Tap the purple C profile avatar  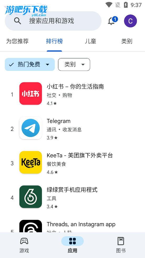coord(130,21)
